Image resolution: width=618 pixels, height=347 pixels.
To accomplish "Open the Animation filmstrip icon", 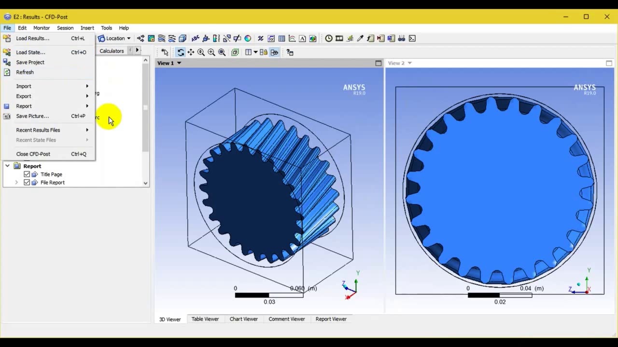I will pyautogui.click(x=339, y=39).
